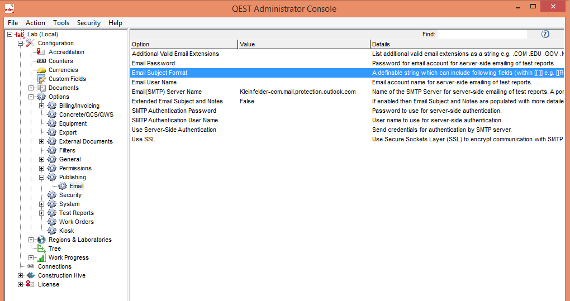Image resolution: width=570 pixels, height=301 pixels.
Task: Click the Value column header
Action: [x=303, y=44]
